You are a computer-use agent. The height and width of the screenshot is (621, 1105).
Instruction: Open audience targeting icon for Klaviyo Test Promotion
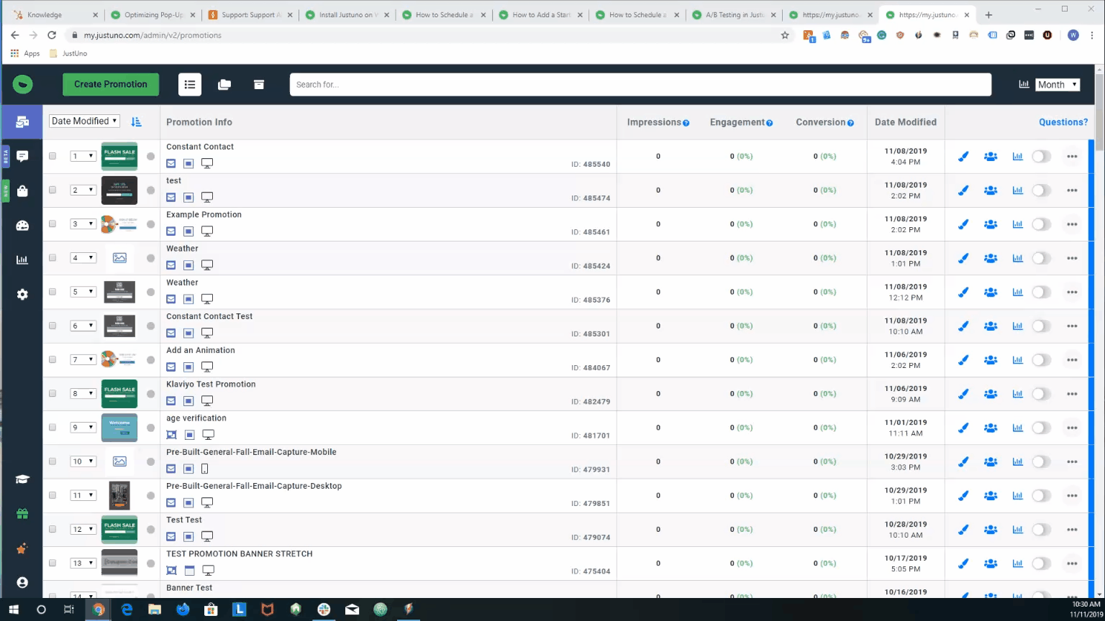point(990,393)
